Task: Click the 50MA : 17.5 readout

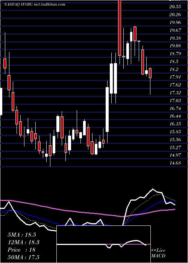Action: click(x=23, y=257)
